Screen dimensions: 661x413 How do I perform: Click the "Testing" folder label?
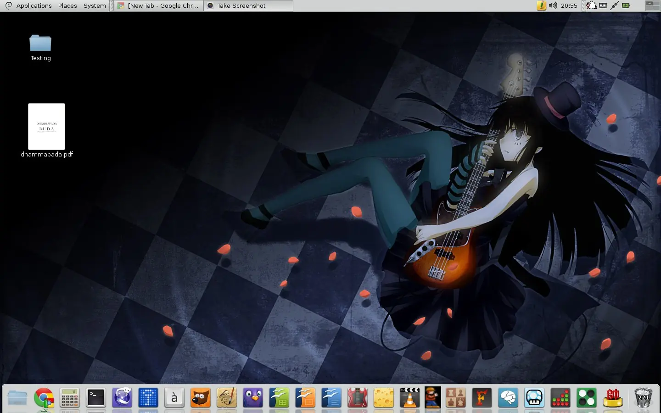pos(40,58)
